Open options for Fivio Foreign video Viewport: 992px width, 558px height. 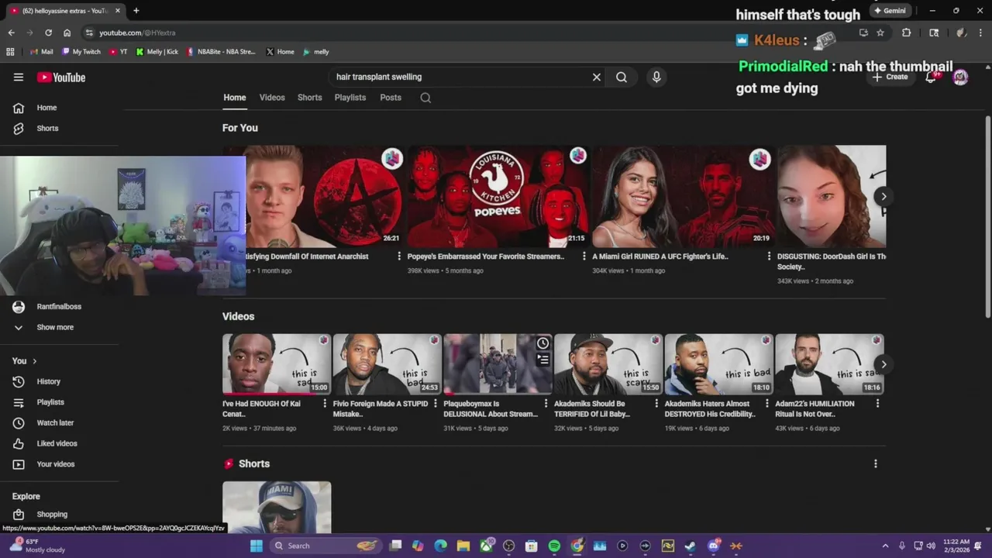(x=436, y=403)
